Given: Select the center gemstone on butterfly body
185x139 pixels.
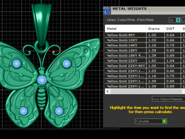Looking at the screenshot, I should coord(42,80).
